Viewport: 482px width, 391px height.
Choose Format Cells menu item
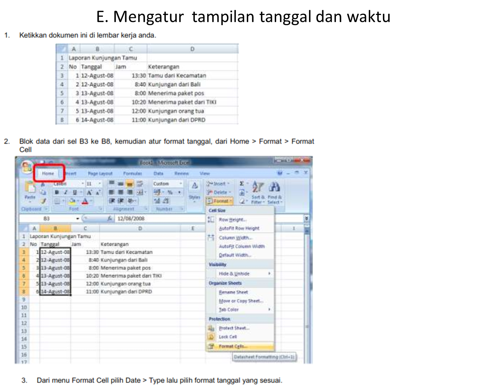[x=240, y=346]
